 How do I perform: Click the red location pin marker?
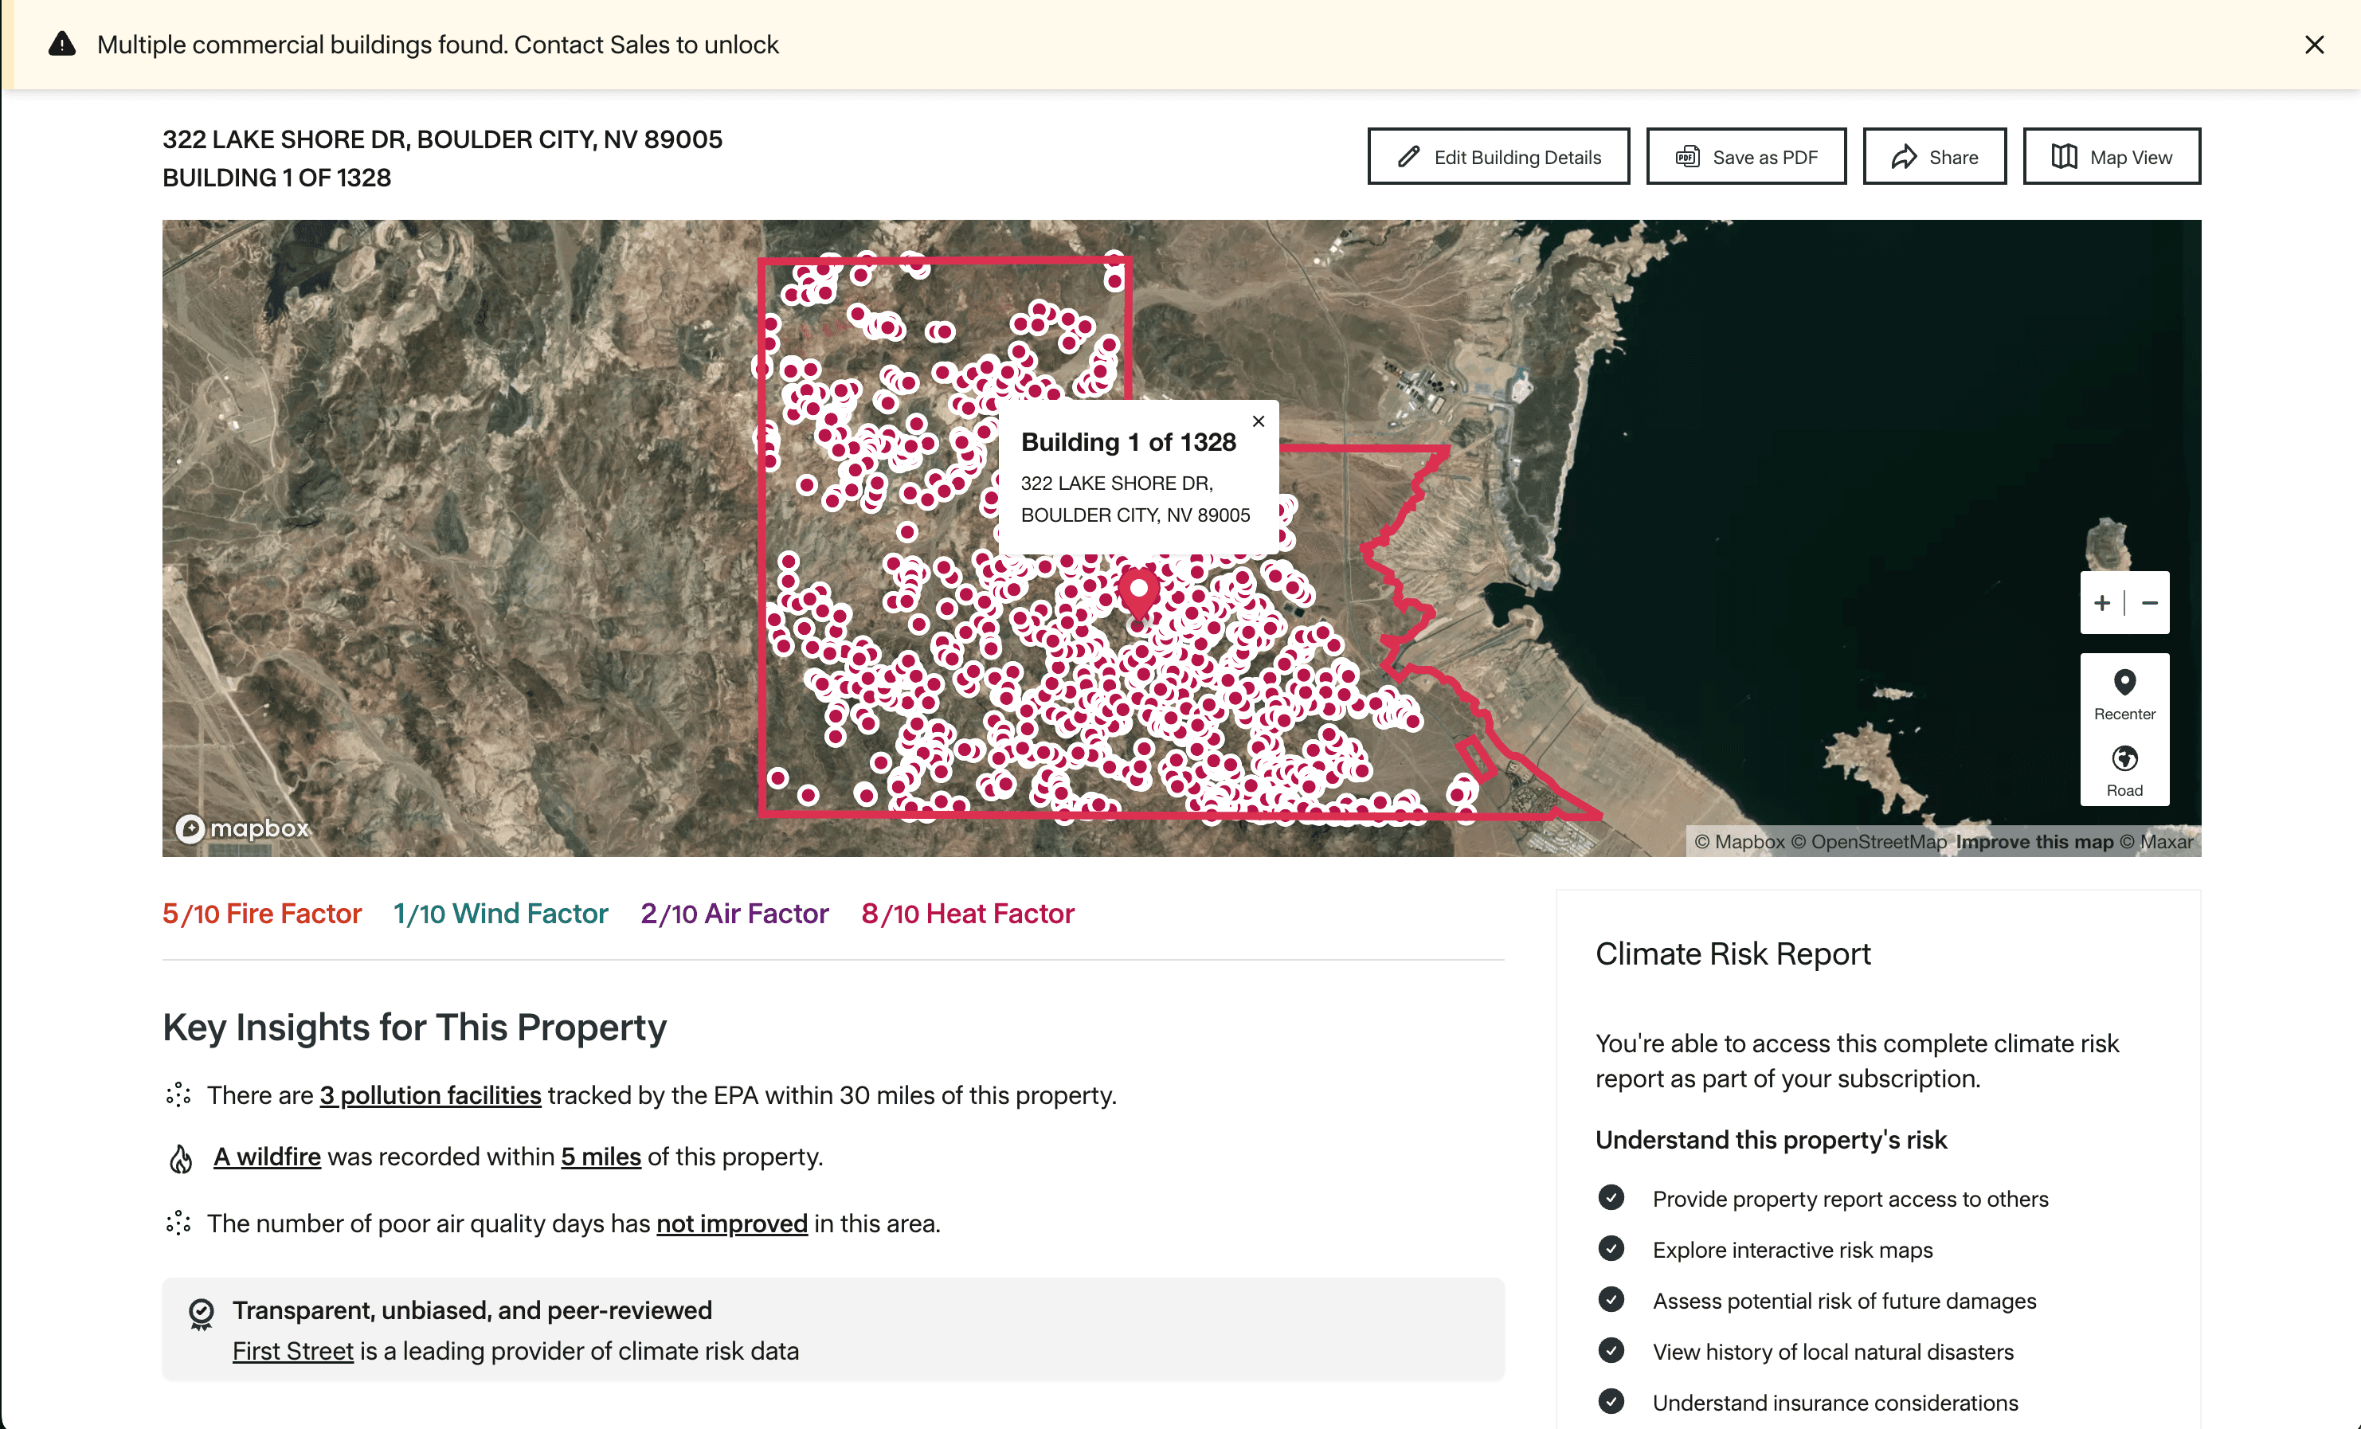[x=1138, y=591]
